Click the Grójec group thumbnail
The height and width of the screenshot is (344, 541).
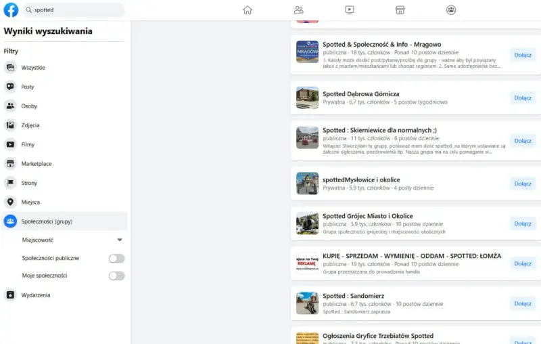[308, 223]
